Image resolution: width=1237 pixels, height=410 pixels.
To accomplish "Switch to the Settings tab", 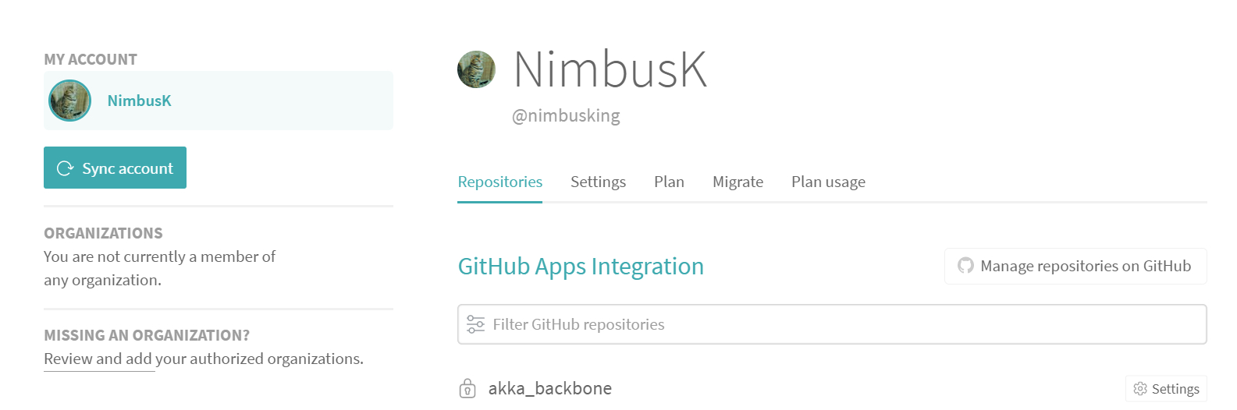I will 598,182.
